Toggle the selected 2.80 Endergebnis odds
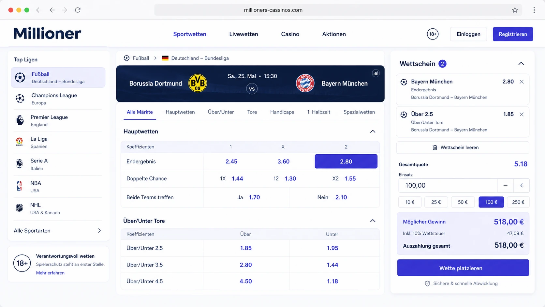545x307 pixels. pos(346,161)
